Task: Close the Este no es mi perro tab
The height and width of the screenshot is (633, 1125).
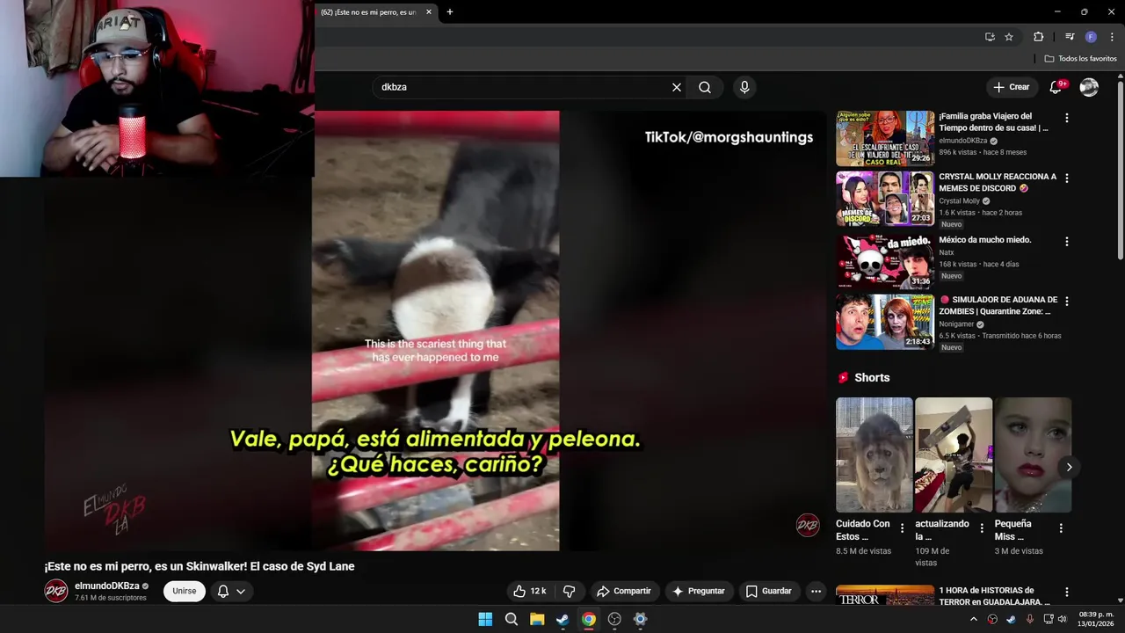Action: coord(429,12)
